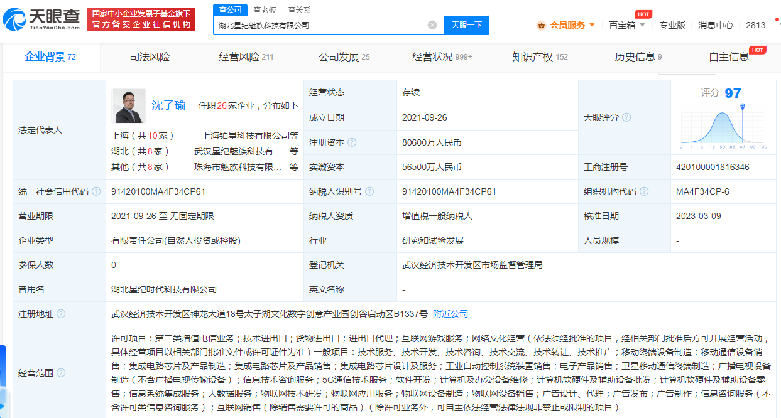
Task: Click the TianYanCha logo
Action: click(41, 20)
